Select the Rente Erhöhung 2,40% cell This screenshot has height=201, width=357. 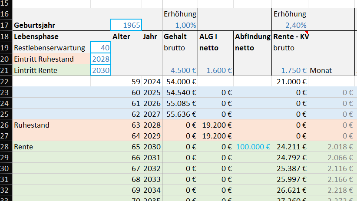[x=290, y=25]
